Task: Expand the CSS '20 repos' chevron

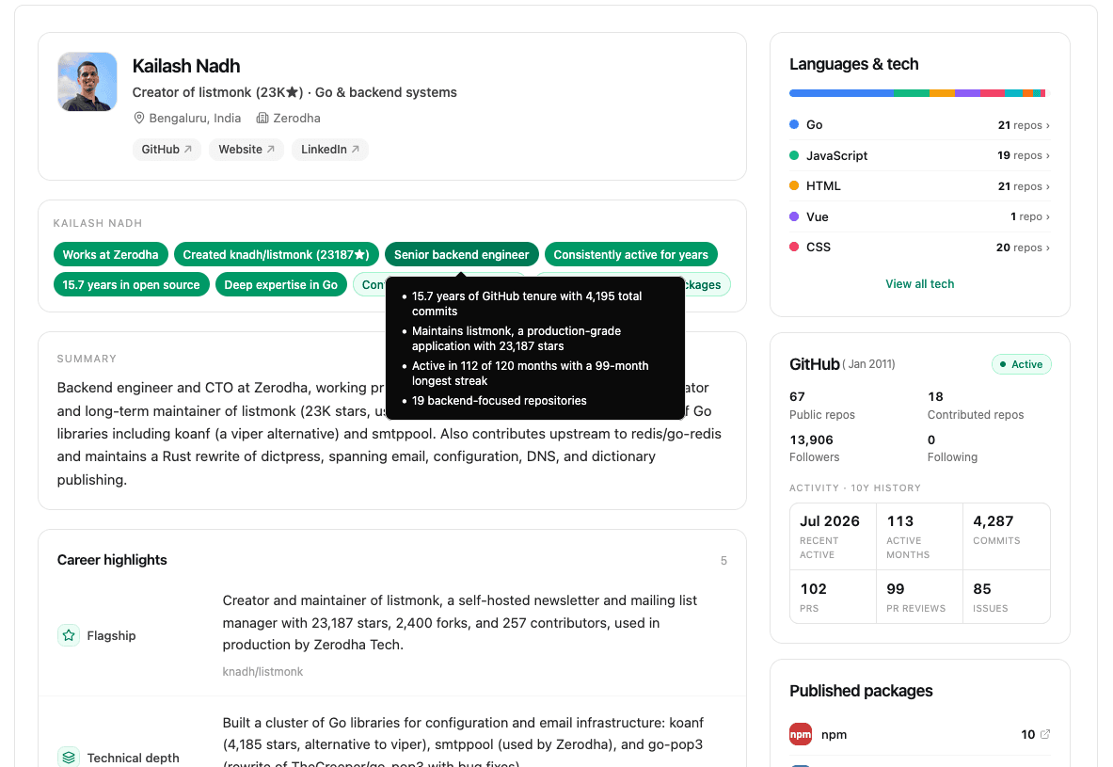Action: click(x=1048, y=248)
